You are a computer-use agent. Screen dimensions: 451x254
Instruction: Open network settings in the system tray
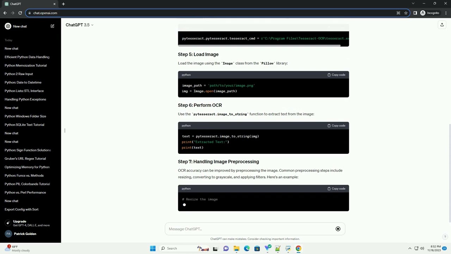point(416,248)
